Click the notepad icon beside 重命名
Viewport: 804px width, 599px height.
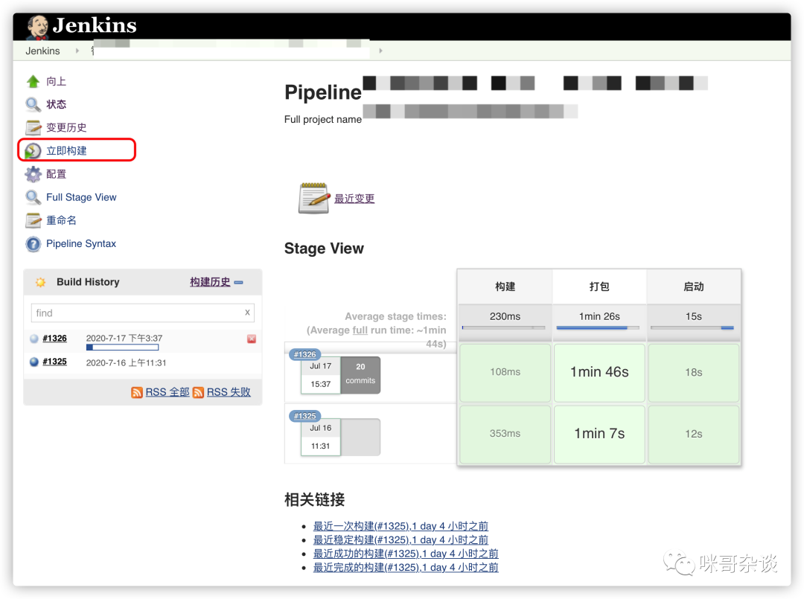pos(33,220)
